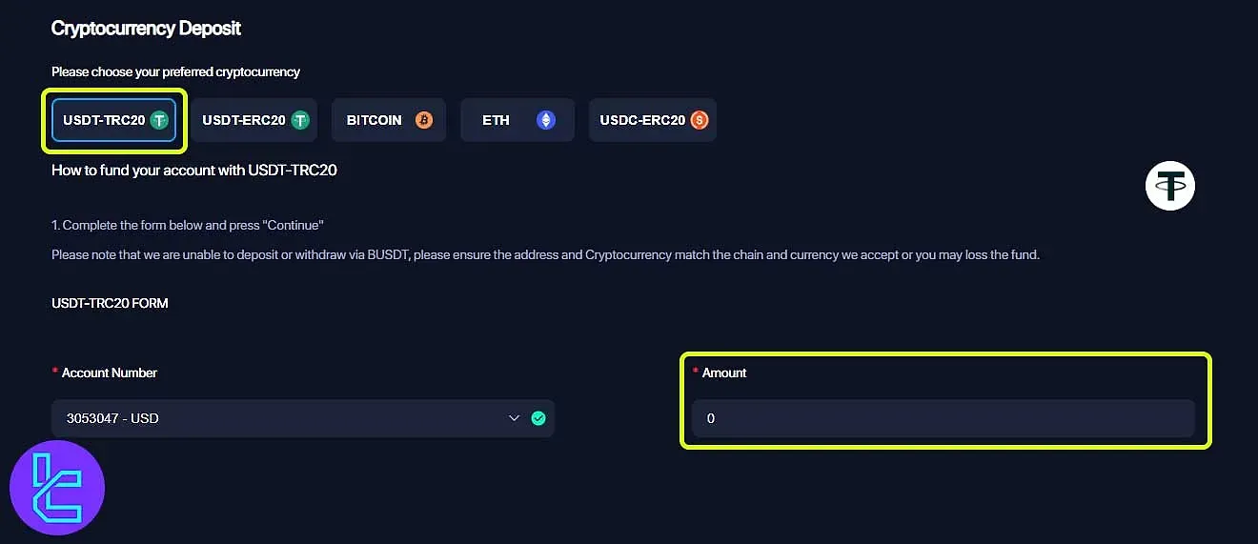Viewport: 1258px width, 544px height.
Task: Click the Tether icon on USDT-ERC20 option
Action: click(300, 120)
